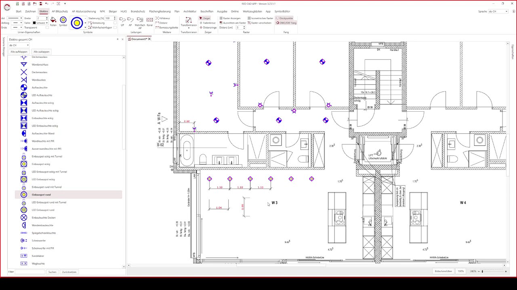Activate the Bemassungskette tool

click(167, 27)
